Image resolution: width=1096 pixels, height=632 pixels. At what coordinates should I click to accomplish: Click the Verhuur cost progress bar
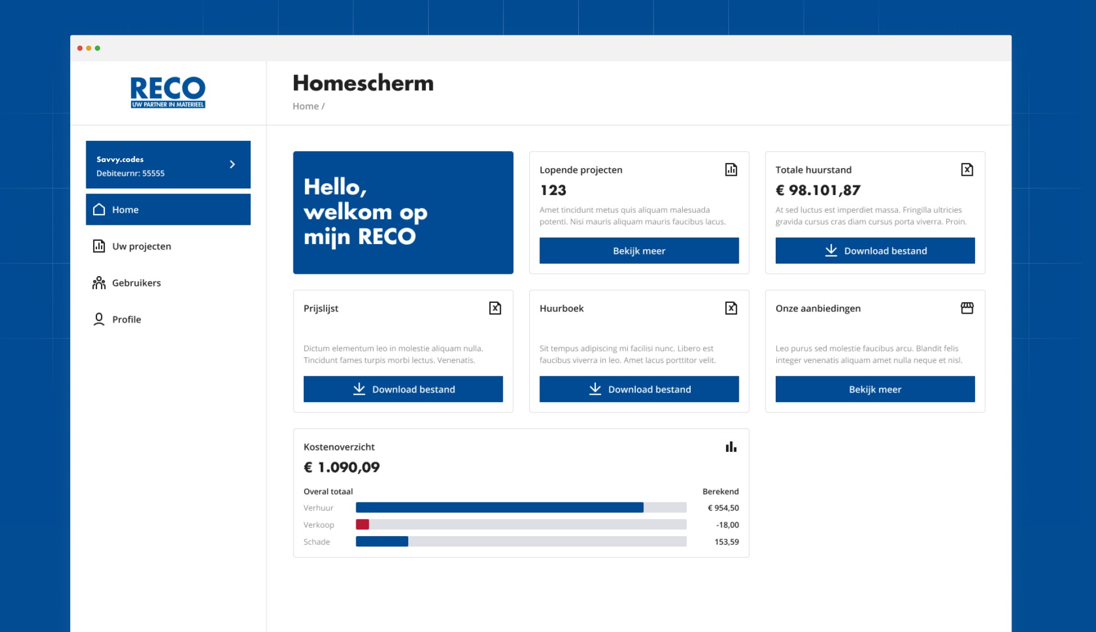tap(521, 508)
